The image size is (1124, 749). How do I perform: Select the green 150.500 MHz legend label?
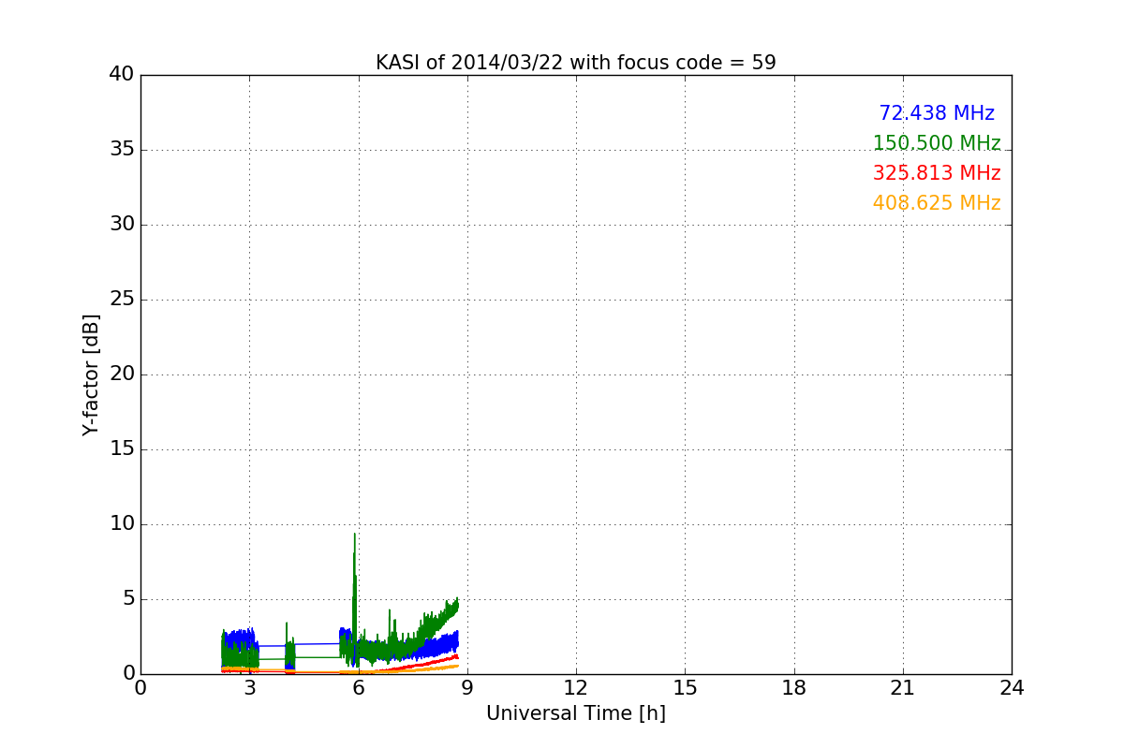pos(937,143)
